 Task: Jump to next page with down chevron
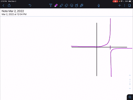130,88
